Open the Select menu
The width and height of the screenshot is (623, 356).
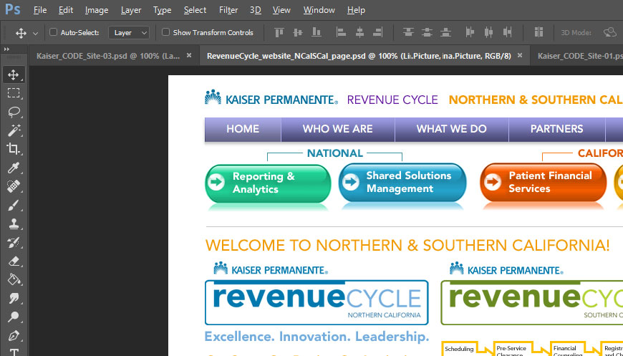(195, 10)
